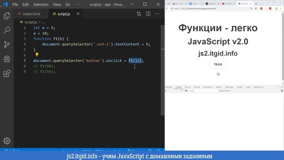
Task: Open console settings gear in DevTools
Action: 282,91
